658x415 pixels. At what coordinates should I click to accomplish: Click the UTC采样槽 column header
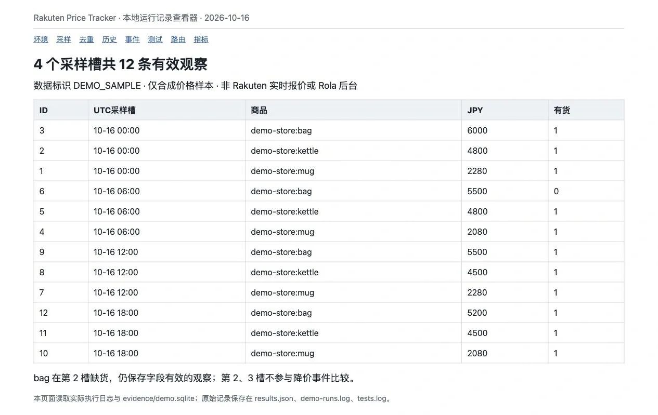click(166, 110)
